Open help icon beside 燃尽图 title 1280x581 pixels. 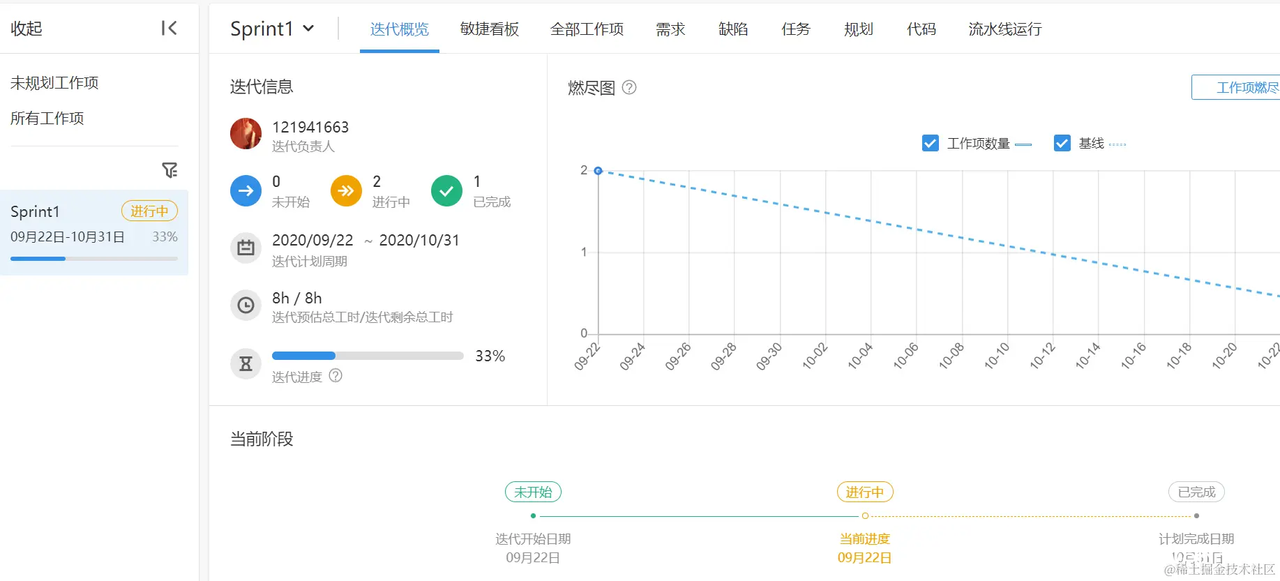pos(629,87)
